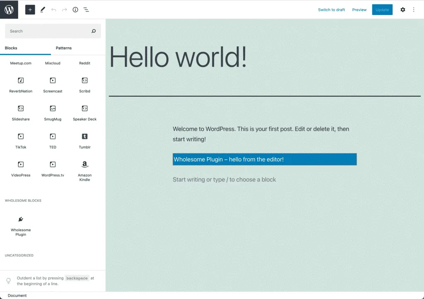Insert the VideoPress embed block
This screenshot has width=424, height=299.
[21, 169]
